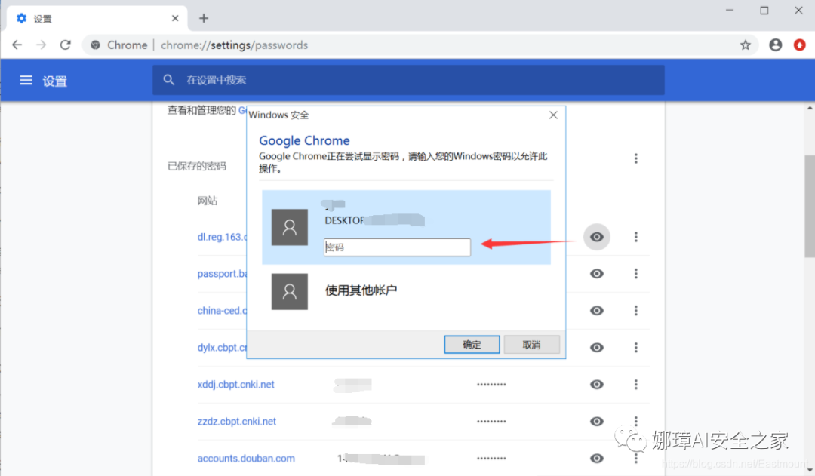
Task: Open more actions for china-ced row
Action: 635,311
